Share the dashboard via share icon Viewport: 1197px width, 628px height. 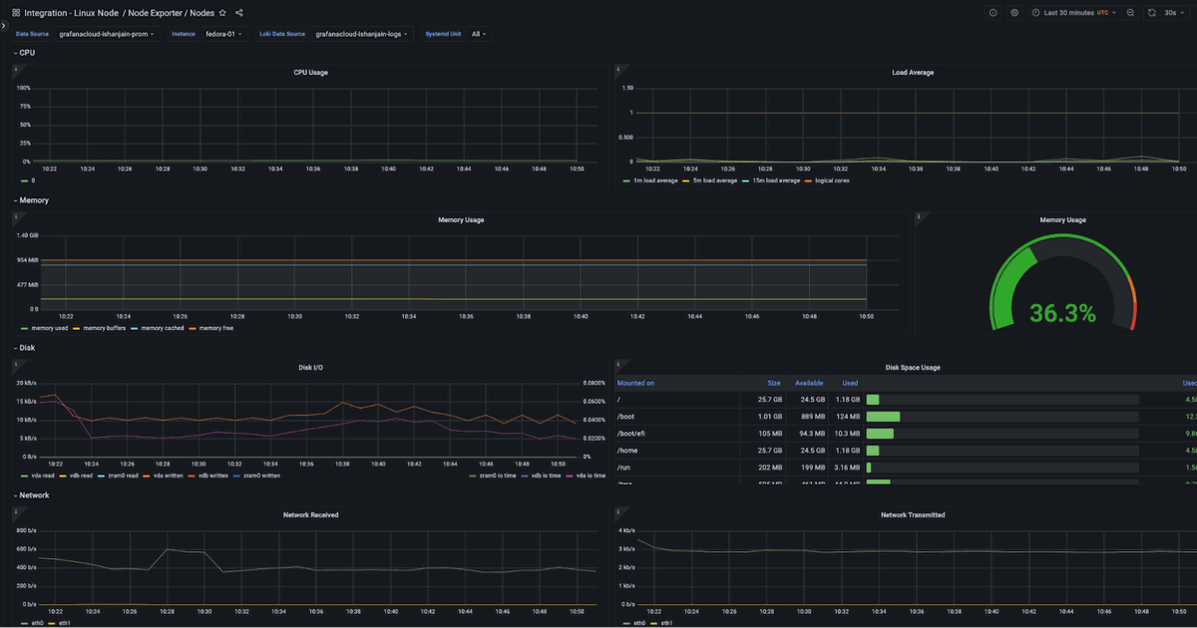(239, 13)
